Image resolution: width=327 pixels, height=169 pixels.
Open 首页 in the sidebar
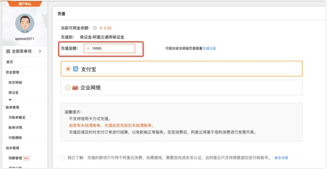(10, 62)
